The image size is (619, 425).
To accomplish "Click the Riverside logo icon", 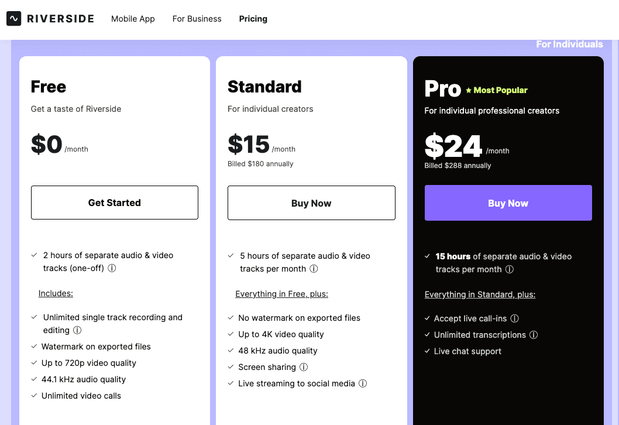I will pos(13,18).
